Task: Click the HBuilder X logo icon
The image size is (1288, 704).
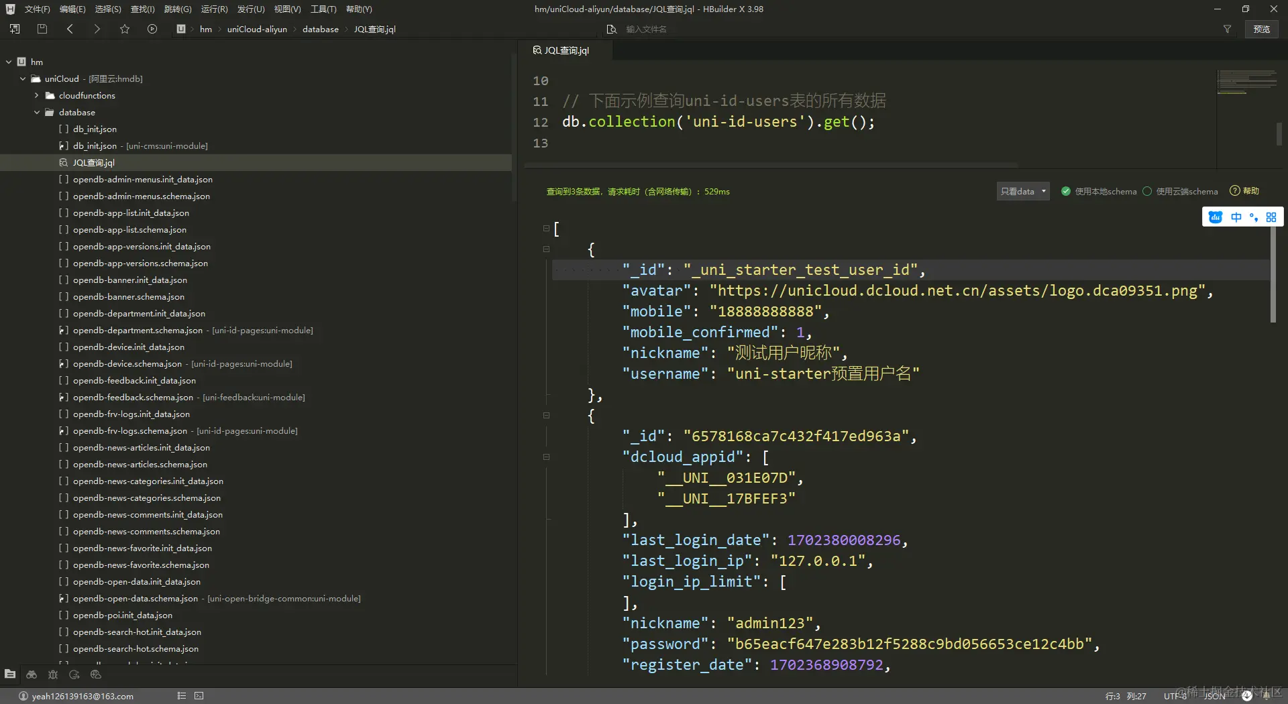Action: pyautogui.click(x=10, y=9)
